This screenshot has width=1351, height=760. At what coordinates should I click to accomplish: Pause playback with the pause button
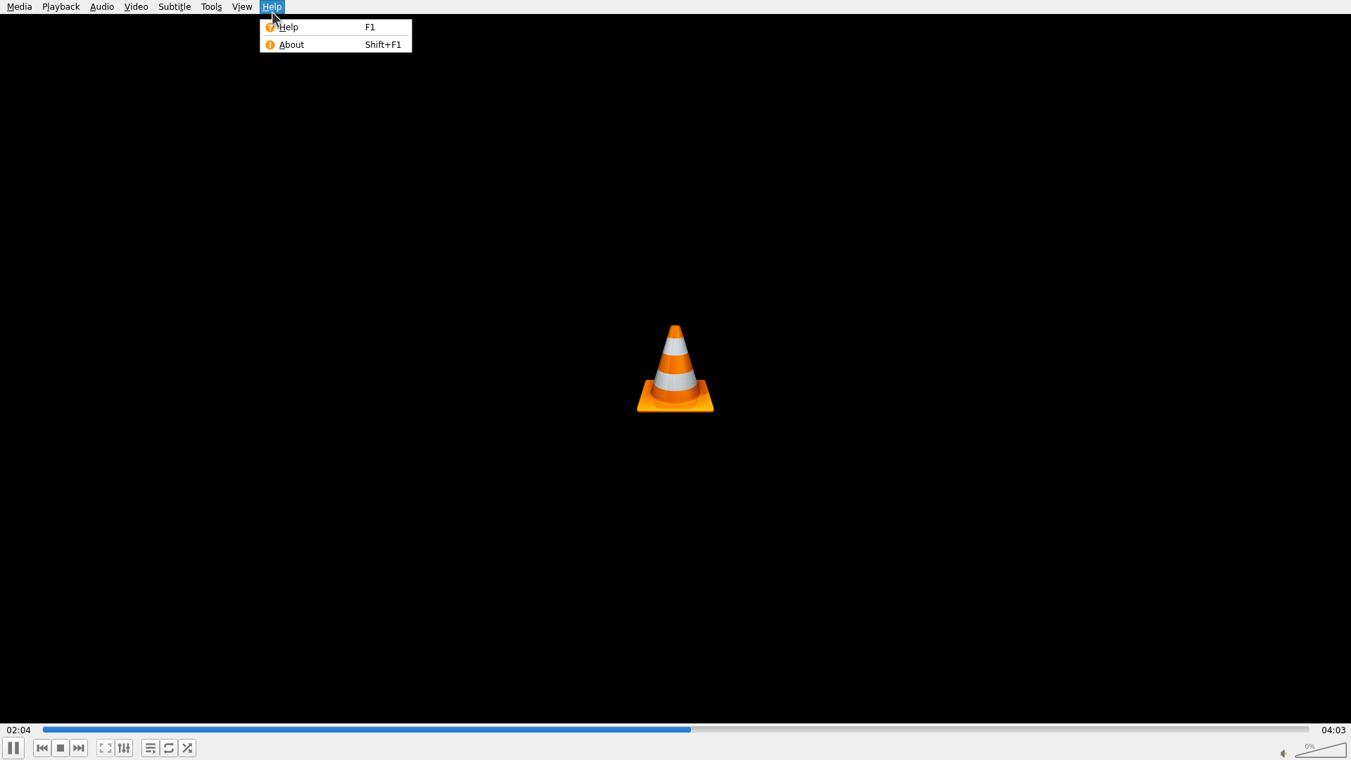coord(13,748)
